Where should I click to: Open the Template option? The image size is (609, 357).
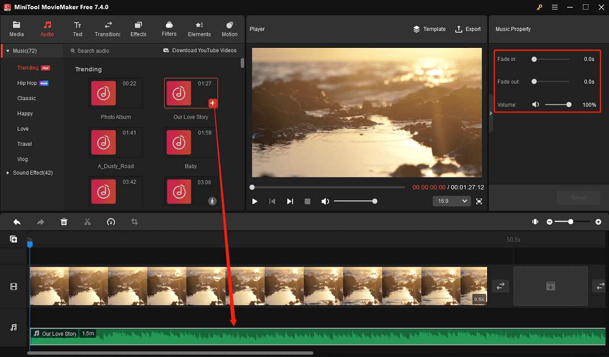(x=429, y=29)
